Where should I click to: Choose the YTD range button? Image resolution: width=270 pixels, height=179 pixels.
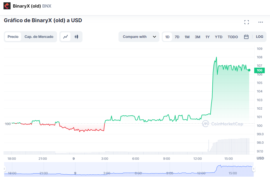(219, 37)
